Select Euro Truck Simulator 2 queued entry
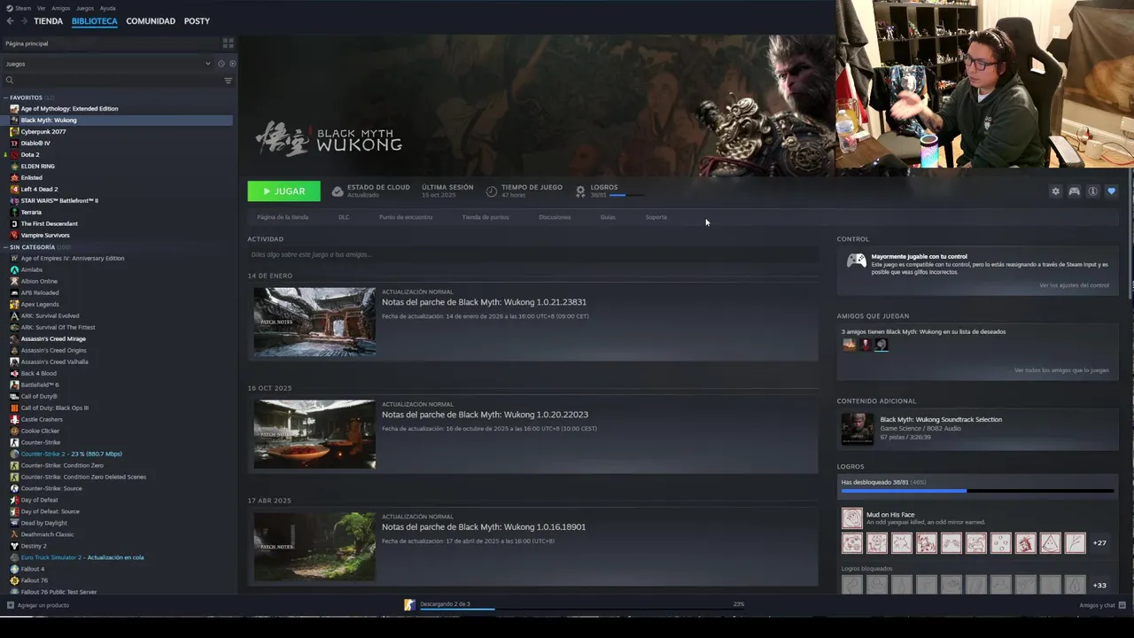 (82, 558)
